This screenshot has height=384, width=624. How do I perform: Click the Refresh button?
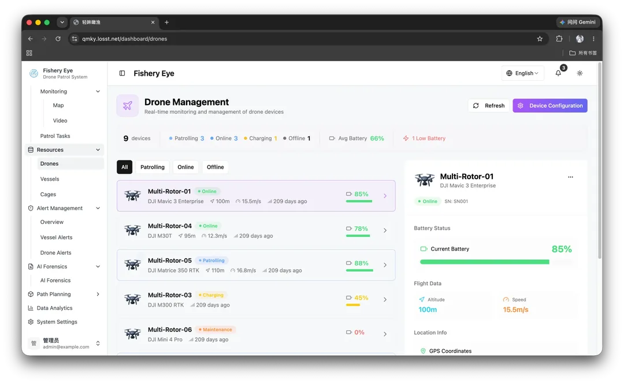[x=489, y=106]
